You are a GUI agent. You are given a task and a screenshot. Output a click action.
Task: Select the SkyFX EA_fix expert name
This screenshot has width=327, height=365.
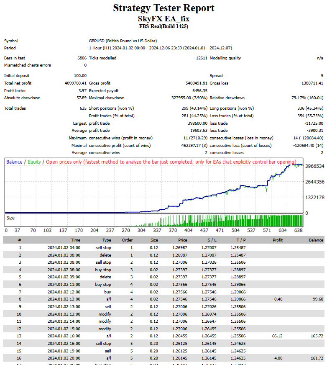click(163, 19)
